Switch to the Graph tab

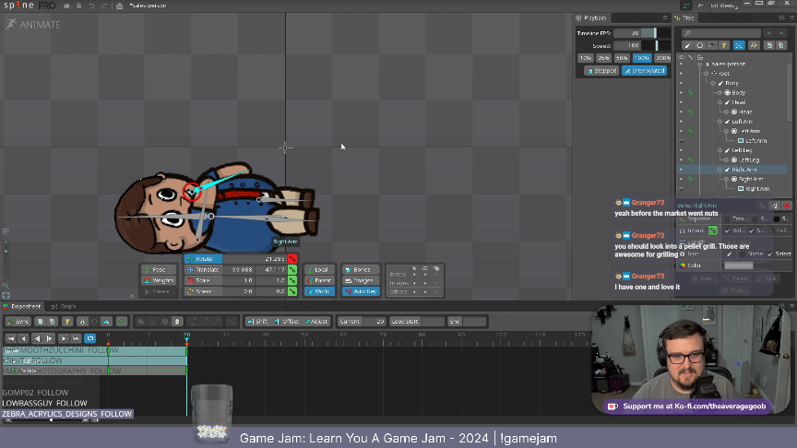click(x=64, y=306)
